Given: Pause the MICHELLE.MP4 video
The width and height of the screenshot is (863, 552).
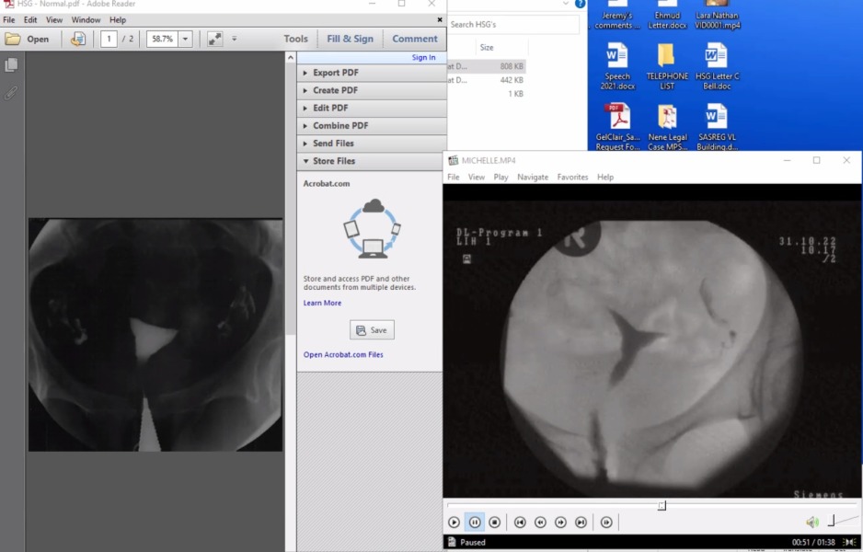Looking at the screenshot, I should click(x=475, y=522).
